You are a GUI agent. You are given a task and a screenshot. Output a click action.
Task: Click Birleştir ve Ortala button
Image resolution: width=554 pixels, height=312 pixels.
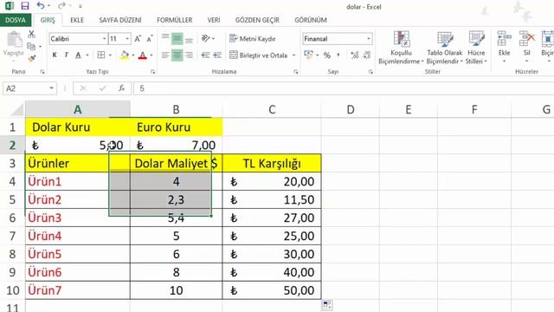(259, 55)
